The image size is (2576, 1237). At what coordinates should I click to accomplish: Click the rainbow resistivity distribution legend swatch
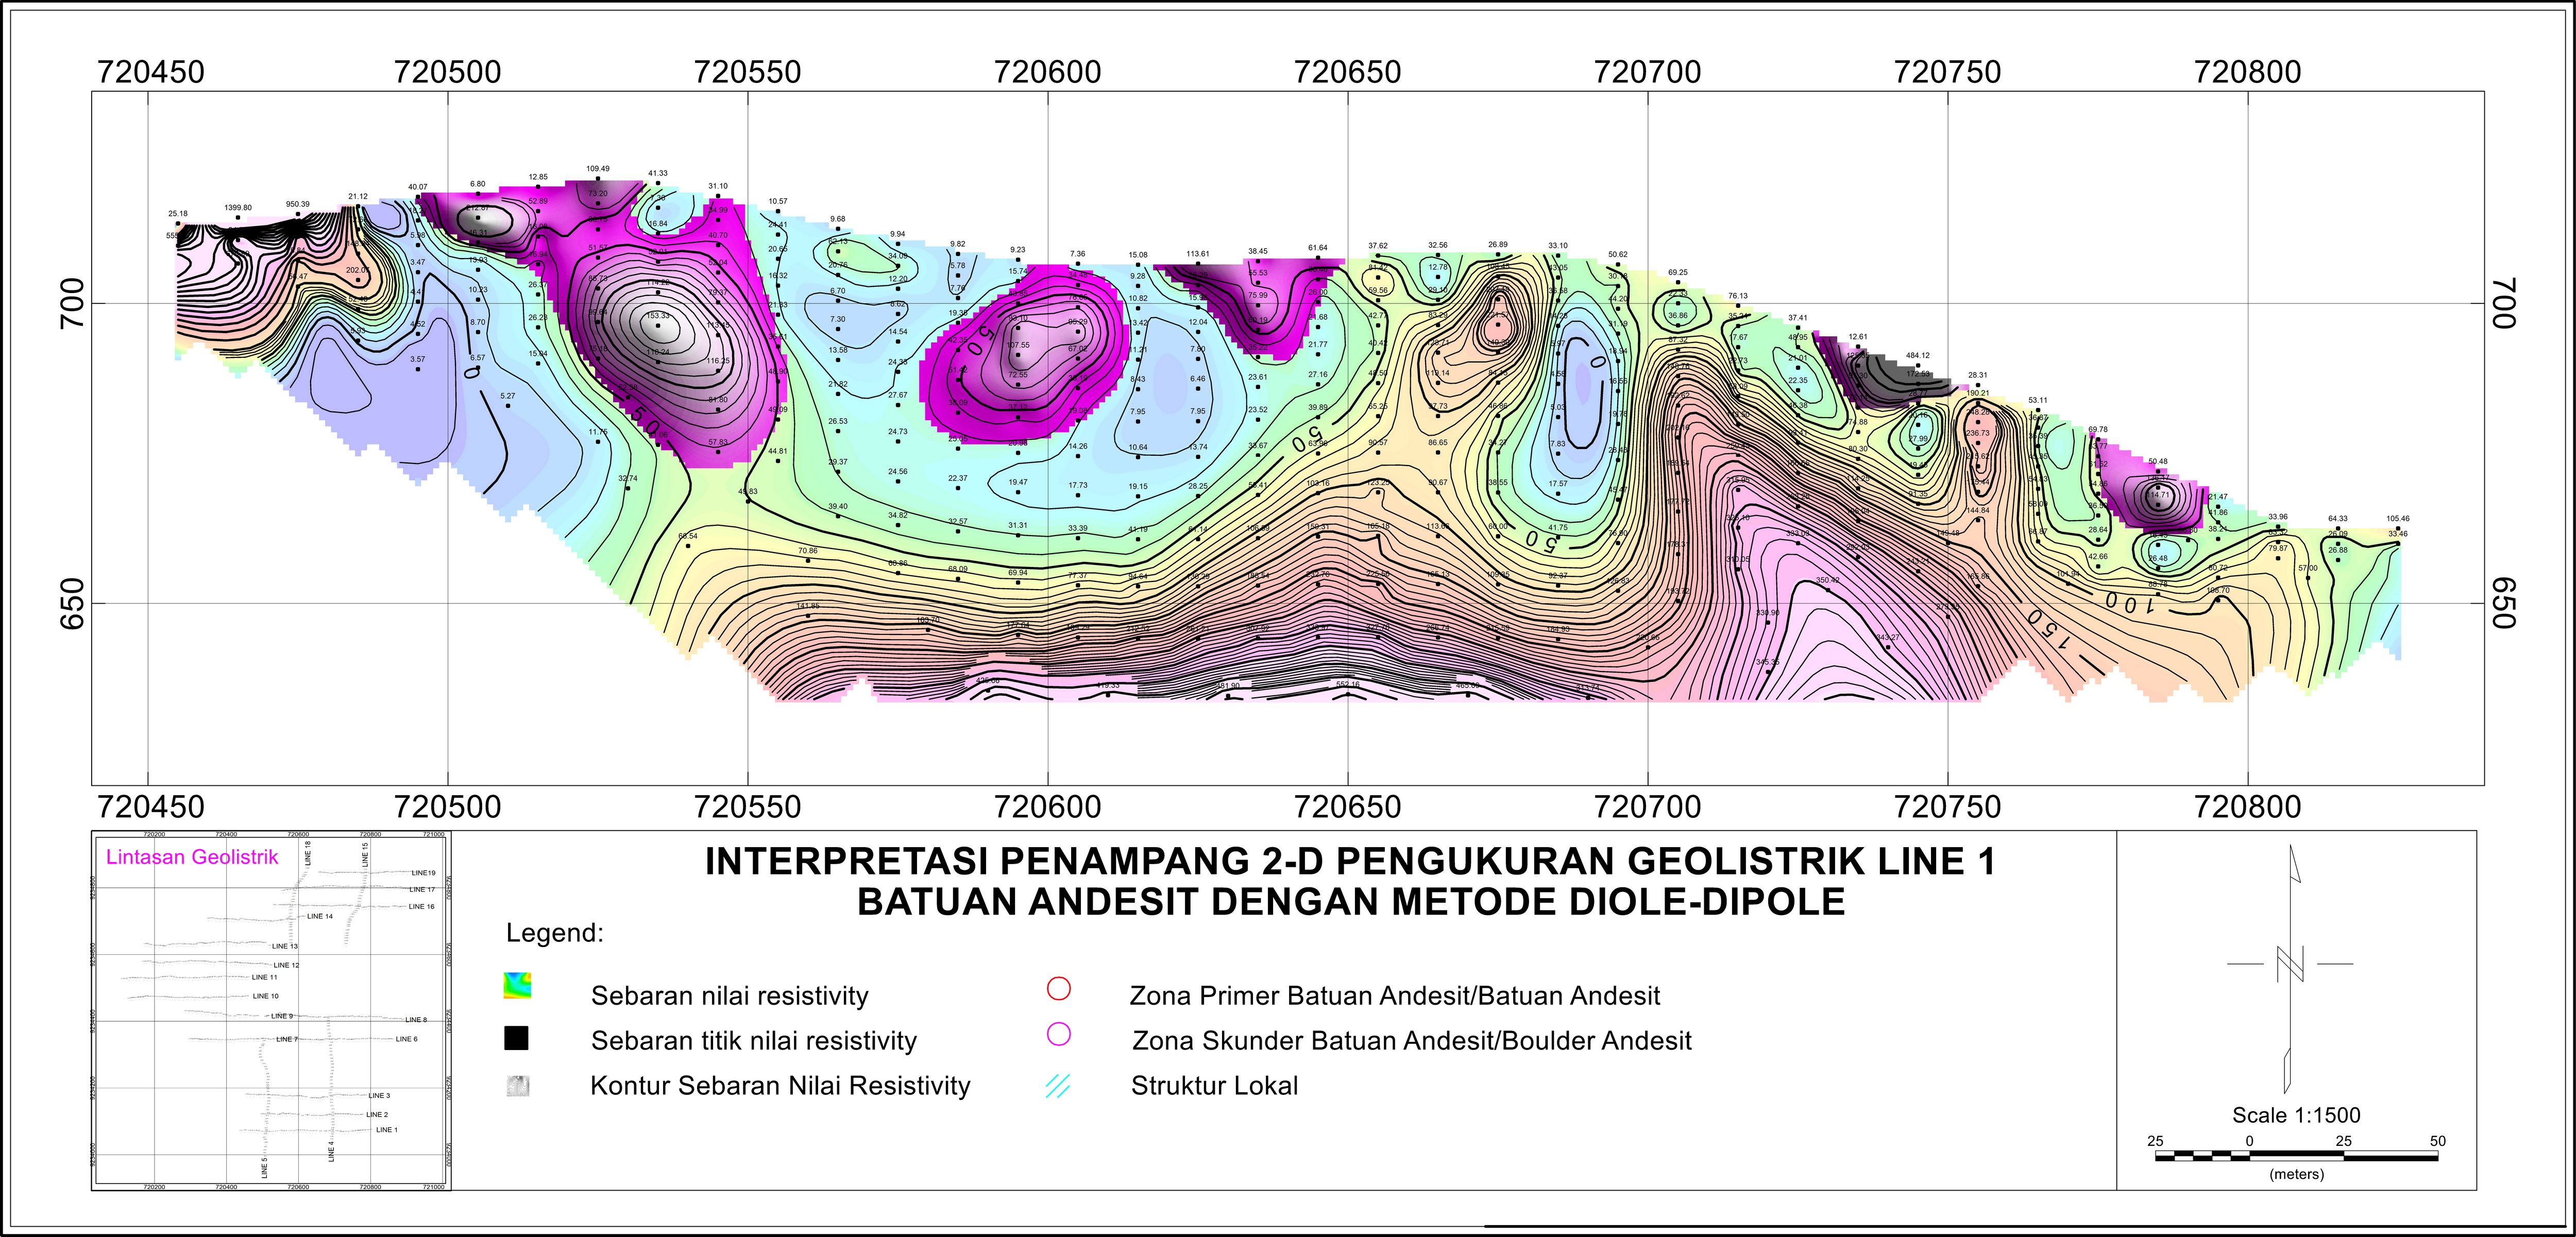pos(517,985)
